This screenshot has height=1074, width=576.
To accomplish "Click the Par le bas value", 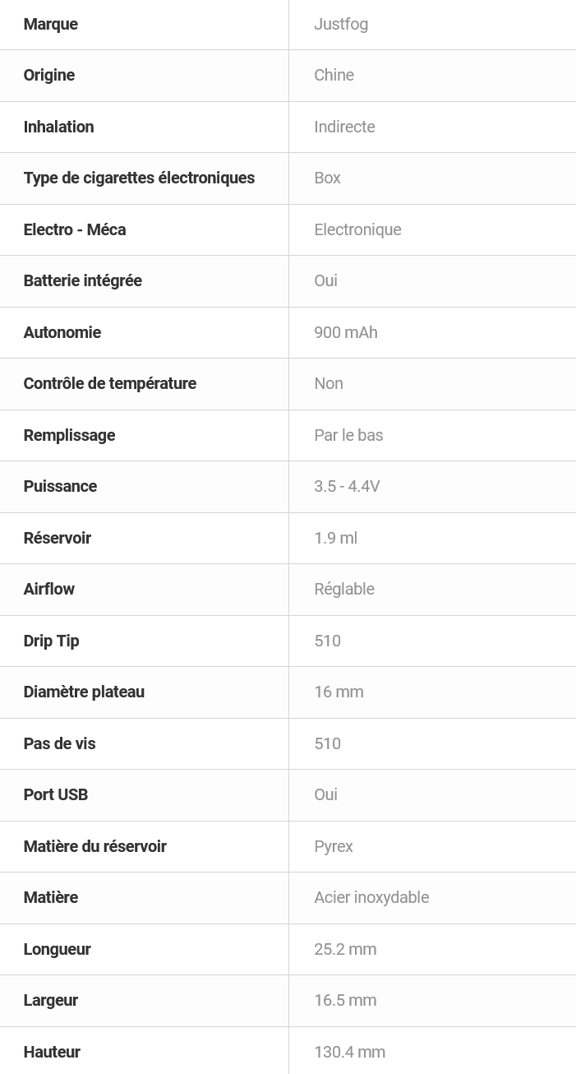I will pyautogui.click(x=348, y=435).
